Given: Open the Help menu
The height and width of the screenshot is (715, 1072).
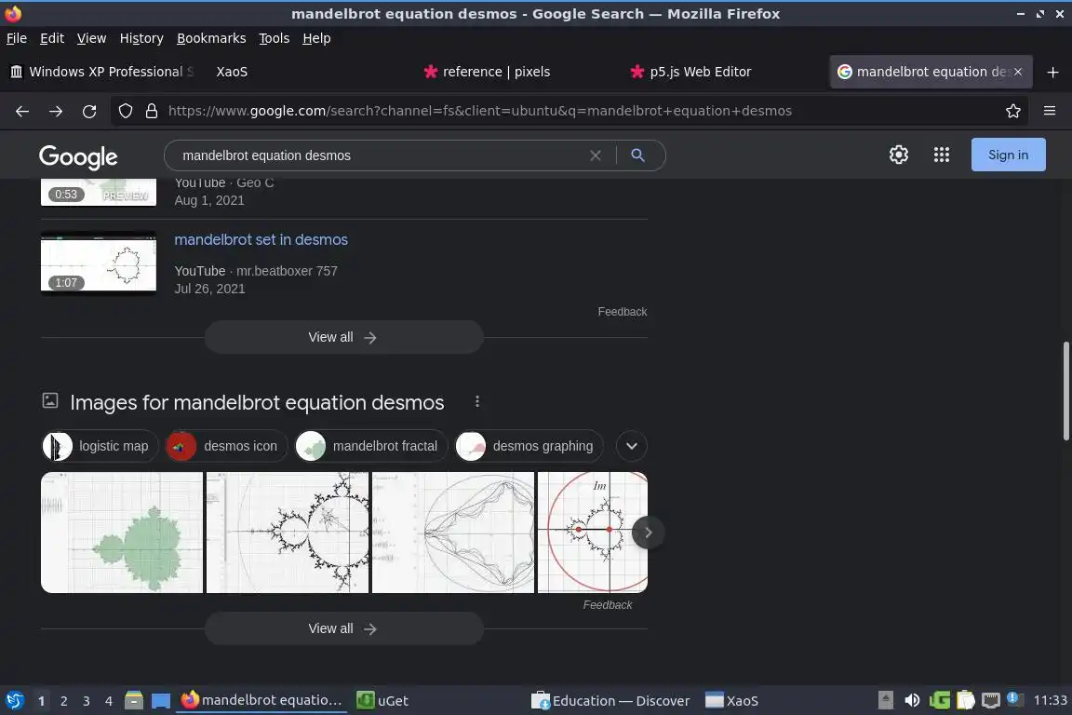Looking at the screenshot, I should pos(316,38).
